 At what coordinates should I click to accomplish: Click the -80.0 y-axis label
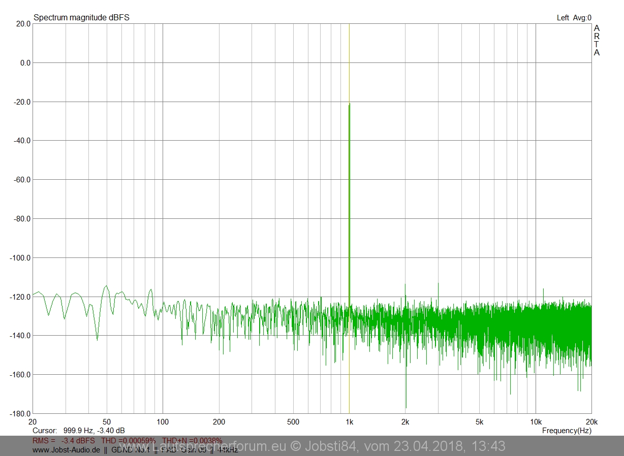[x=22, y=219]
